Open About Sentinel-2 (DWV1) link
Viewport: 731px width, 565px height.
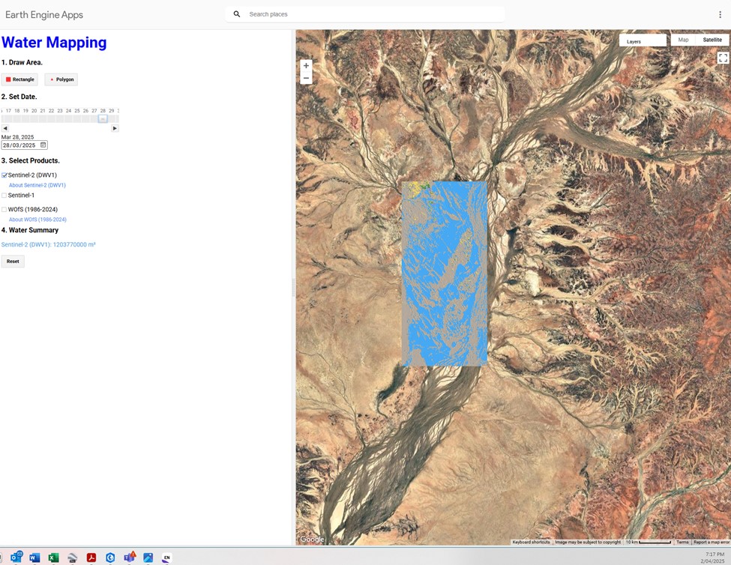[37, 185]
